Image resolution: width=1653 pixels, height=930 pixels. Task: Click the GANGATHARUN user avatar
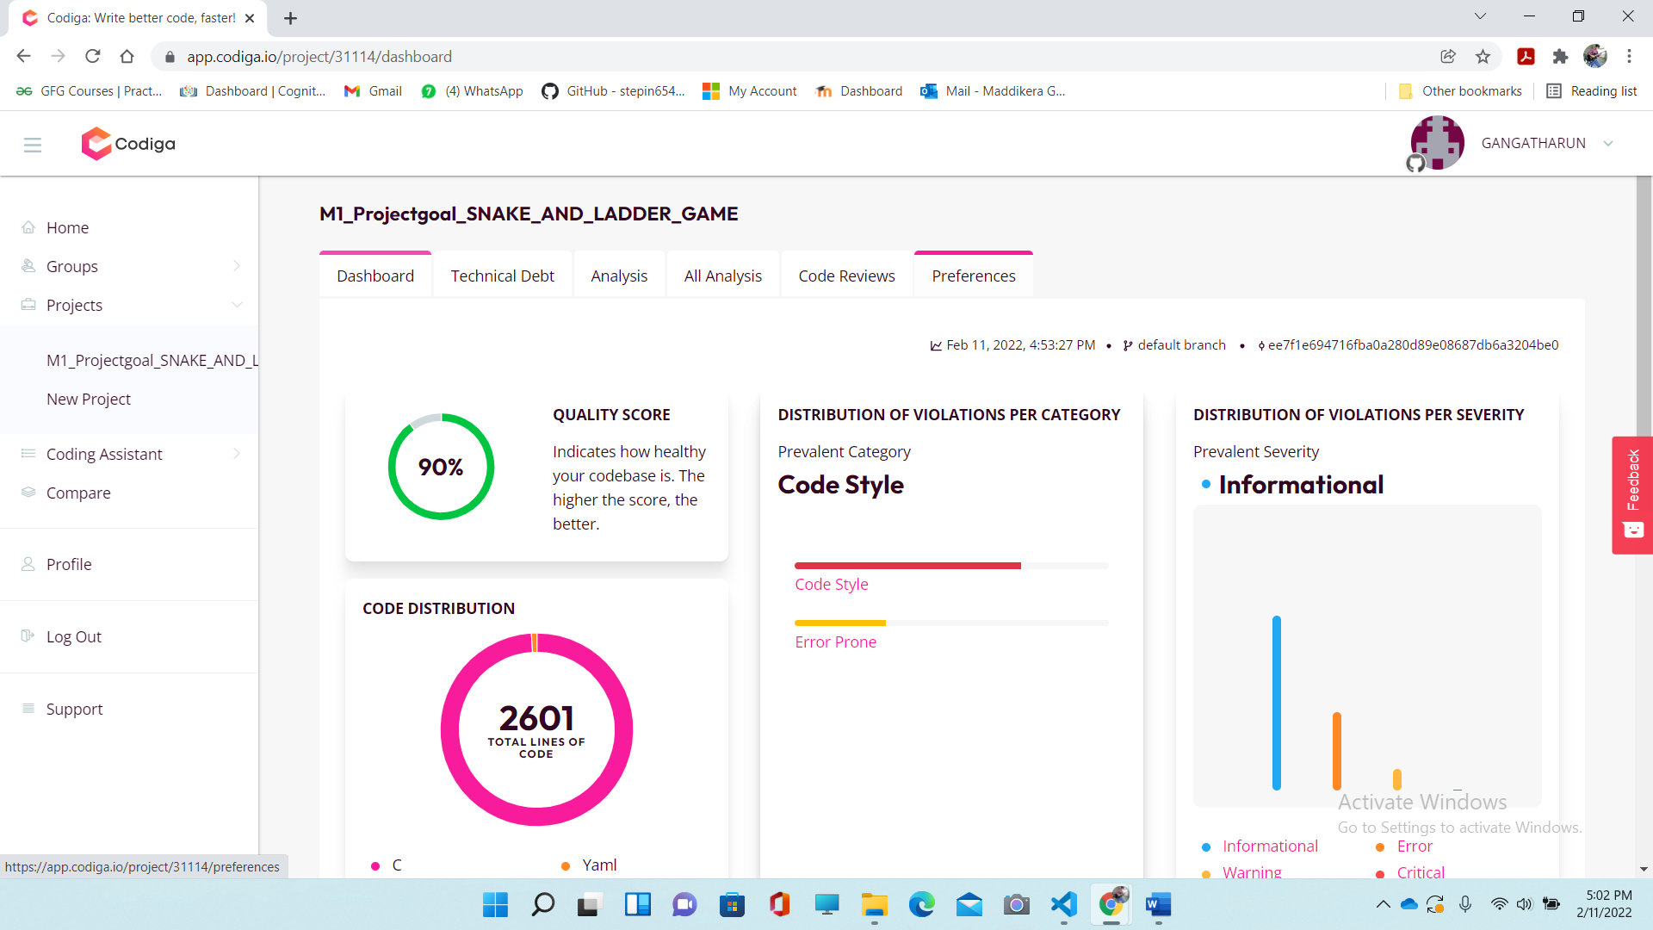click(x=1437, y=143)
